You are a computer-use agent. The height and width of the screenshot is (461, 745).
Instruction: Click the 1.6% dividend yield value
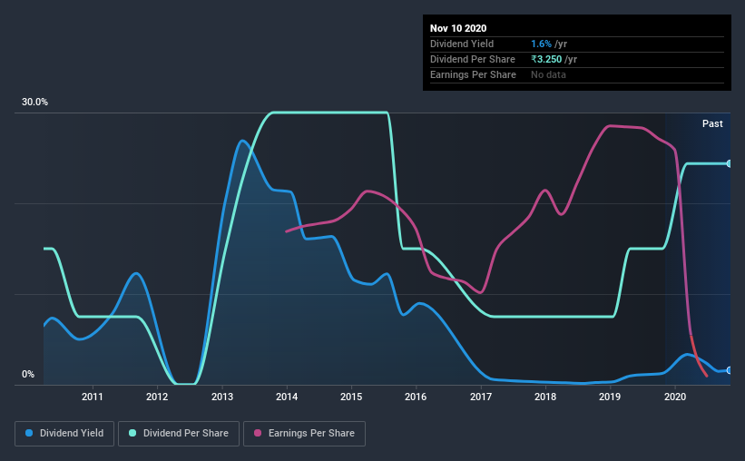(x=541, y=44)
